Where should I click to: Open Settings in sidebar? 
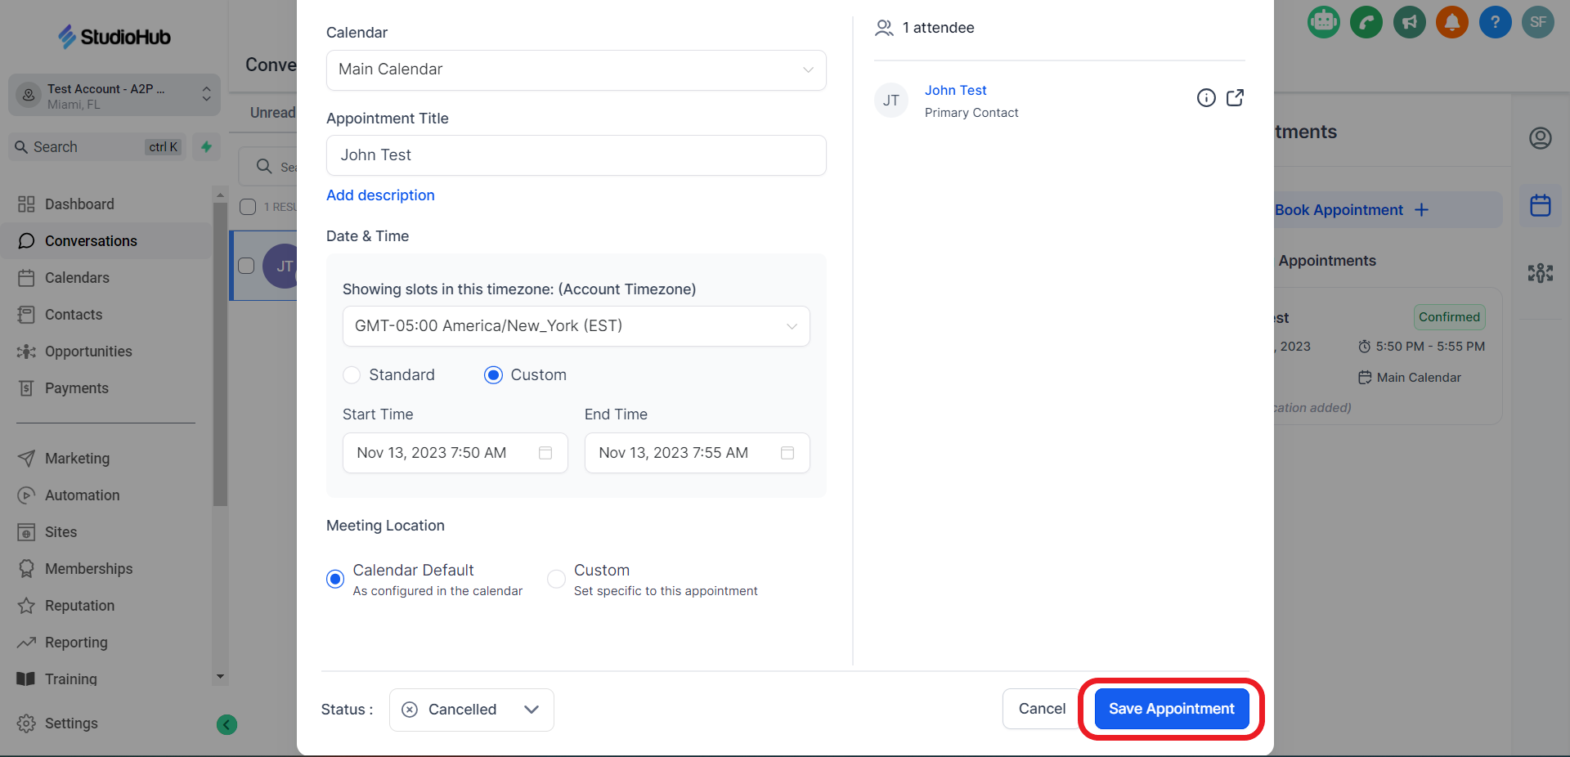pyautogui.click(x=71, y=723)
